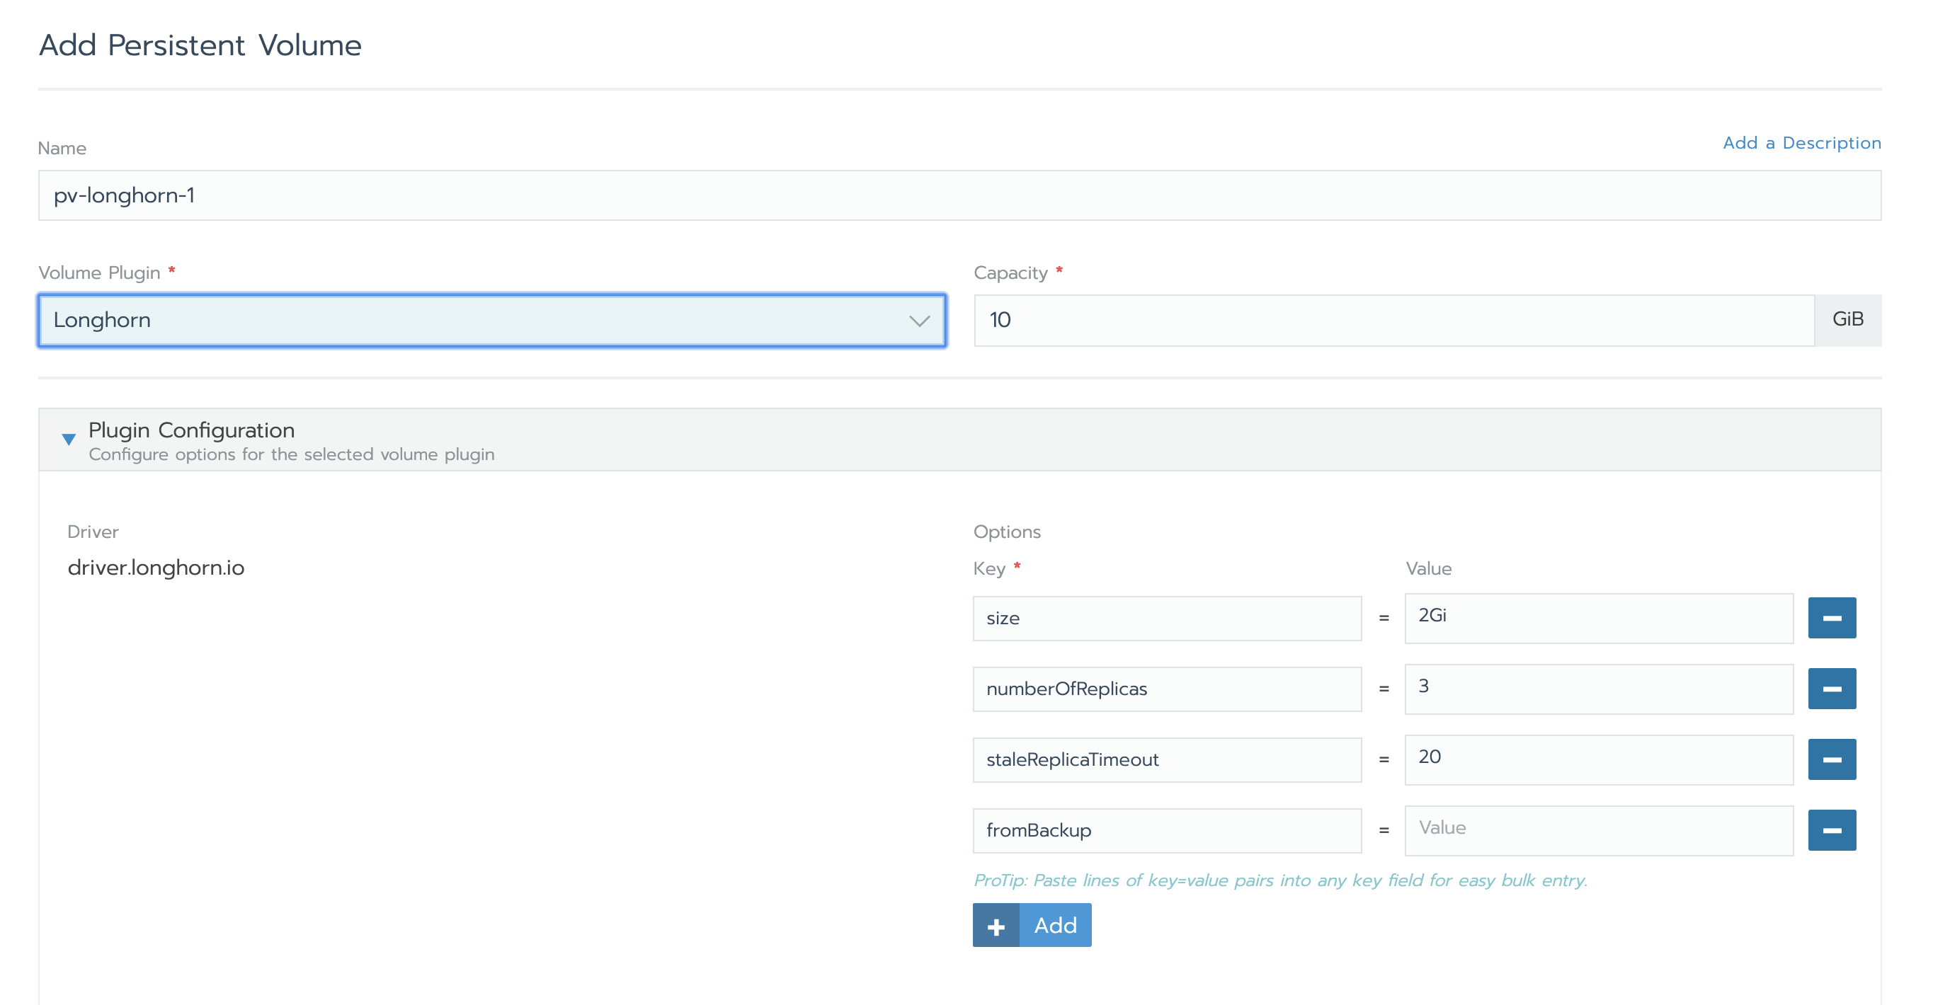Collapse the Plugin Configuration section
This screenshot has width=1950, height=1005.
(68, 439)
